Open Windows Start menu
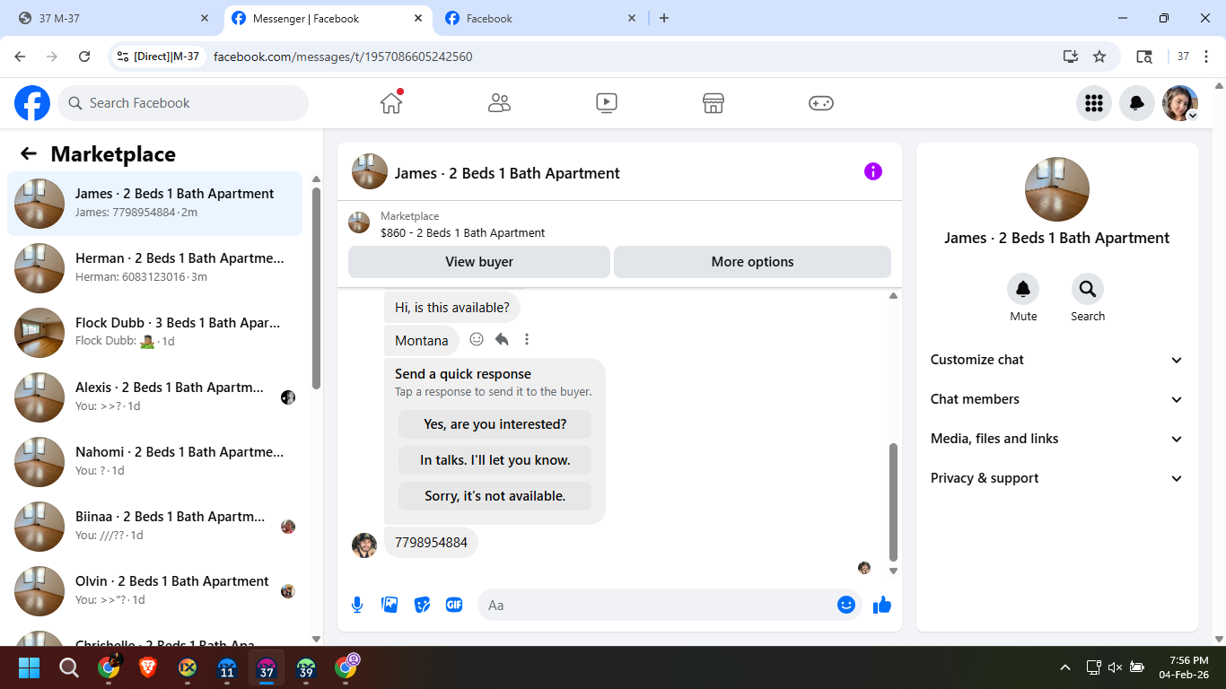The width and height of the screenshot is (1226, 689). point(29,667)
